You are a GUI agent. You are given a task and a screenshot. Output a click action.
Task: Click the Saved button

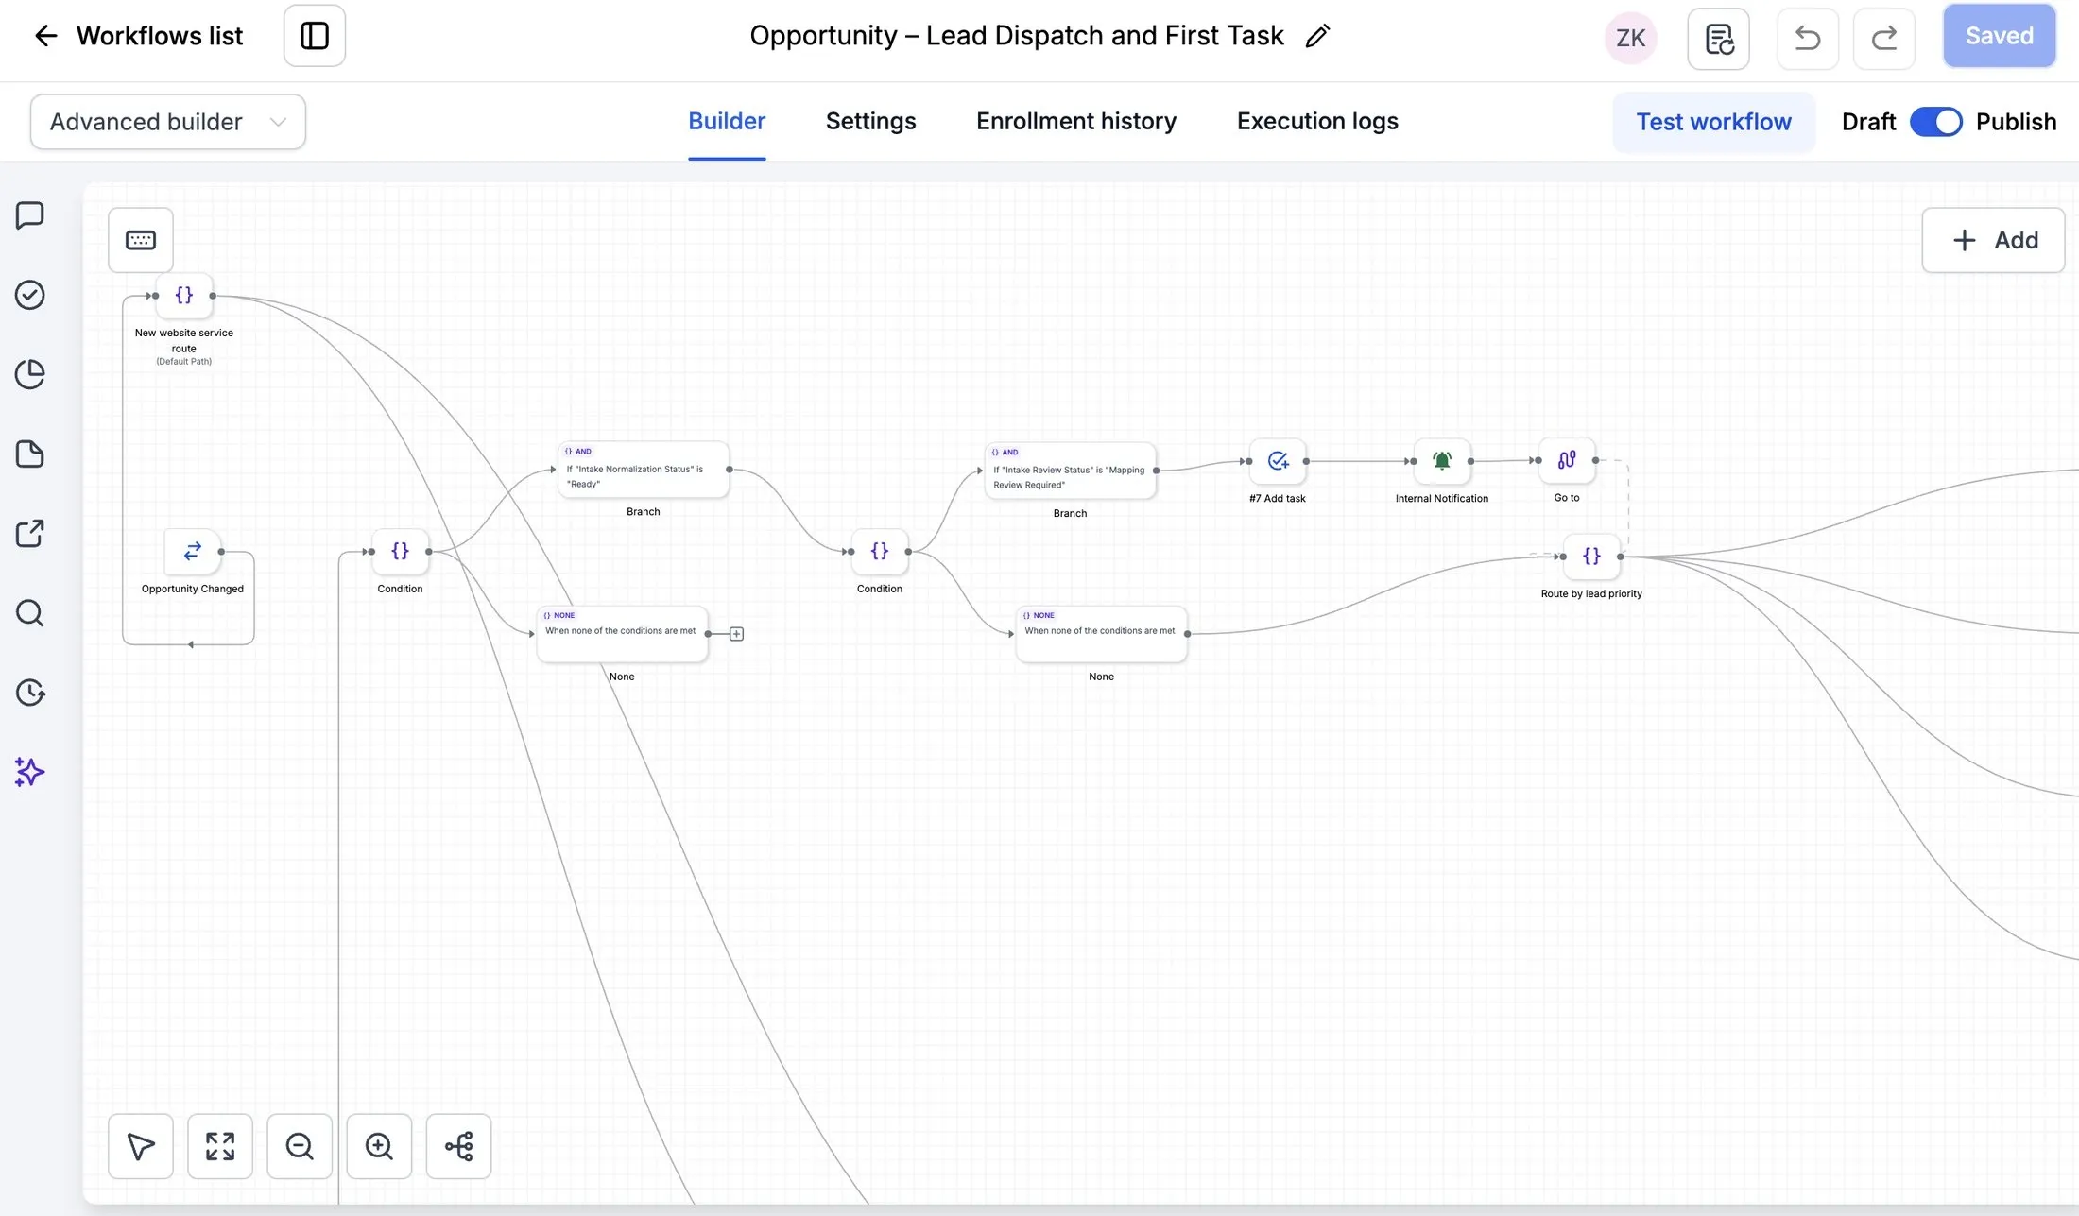click(x=1999, y=36)
